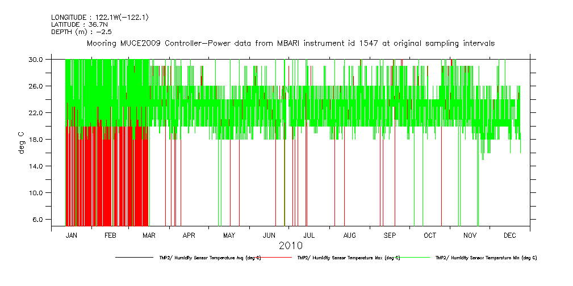Click the 2010 year label
This screenshot has width=573, height=286.
[x=290, y=246]
